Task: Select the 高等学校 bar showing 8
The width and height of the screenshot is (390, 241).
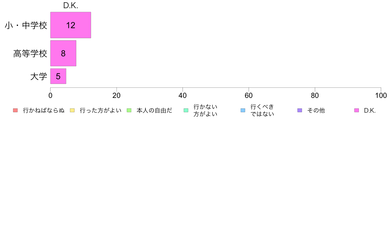Action: pyautogui.click(x=63, y=53)
